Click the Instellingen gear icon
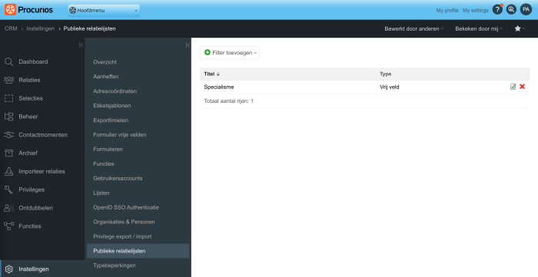 click(9, 269)
